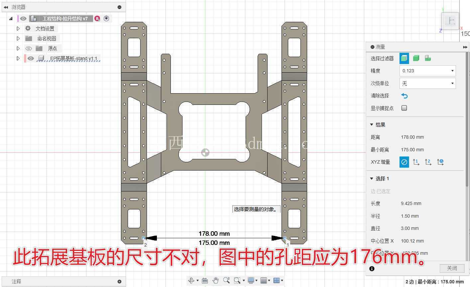The height and width of the screenshot is (287, 470).
Task: Pick the solid body selection filter
Action: pos(416,58)
